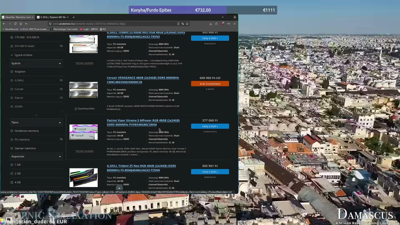Click the red extension icon in toolbar
The image size is (400, 225).
(222, 24)
